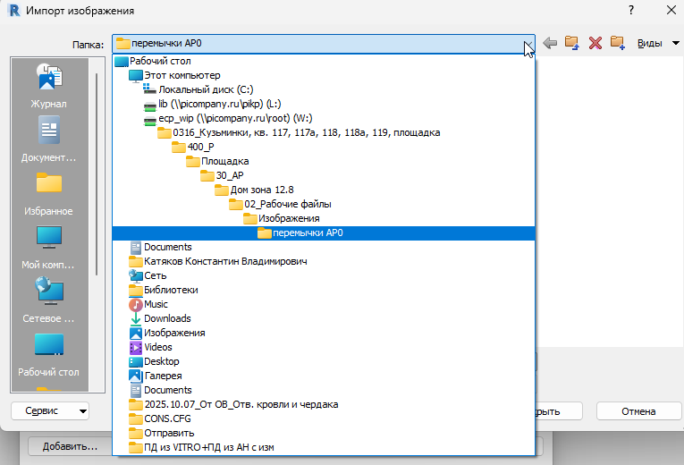Select the CONS.CFG folder

coord(324,418)
